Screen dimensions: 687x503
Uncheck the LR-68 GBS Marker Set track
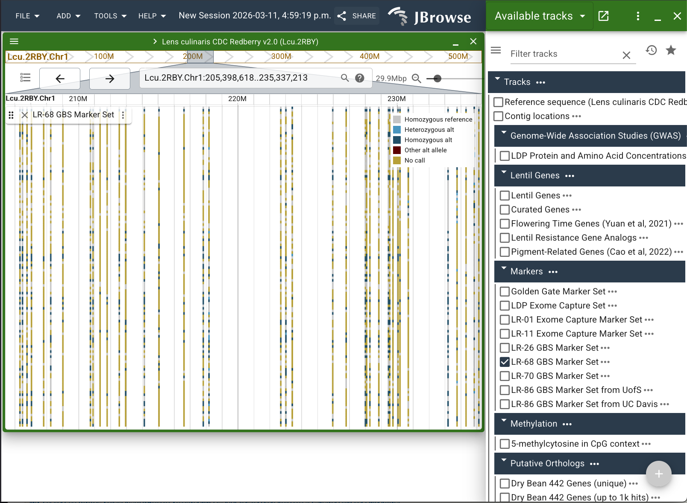click(x=505, y=362)
